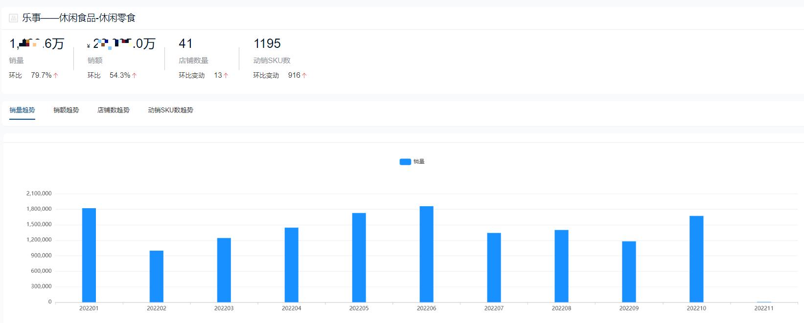Screen dimensions: 804x323
Task: Click the 202201 sales bar
Action: point(89,255)
